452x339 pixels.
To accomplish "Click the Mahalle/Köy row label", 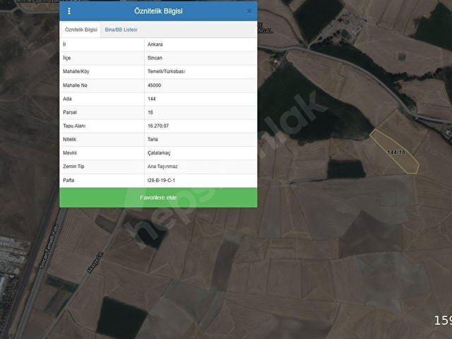I will 76,71.
